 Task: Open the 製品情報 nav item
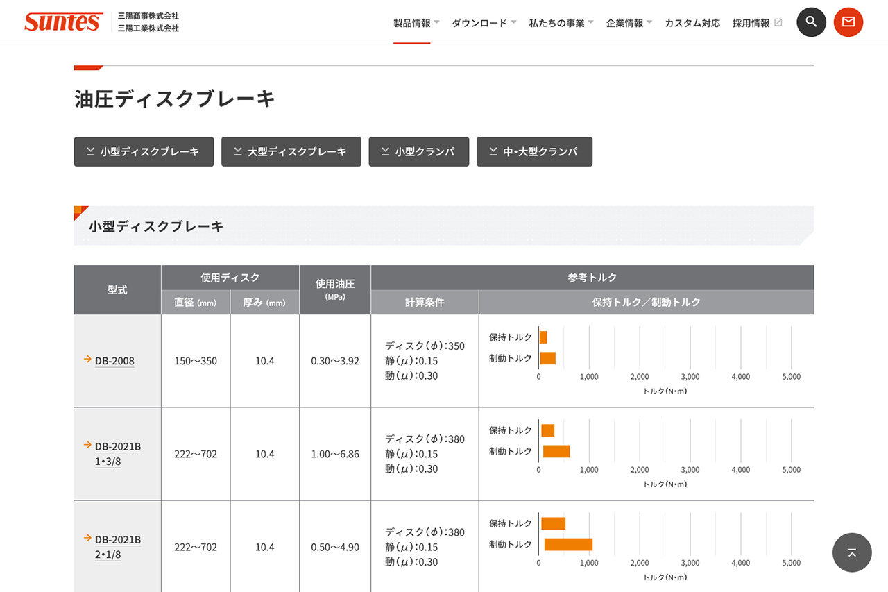coord(412,23)
